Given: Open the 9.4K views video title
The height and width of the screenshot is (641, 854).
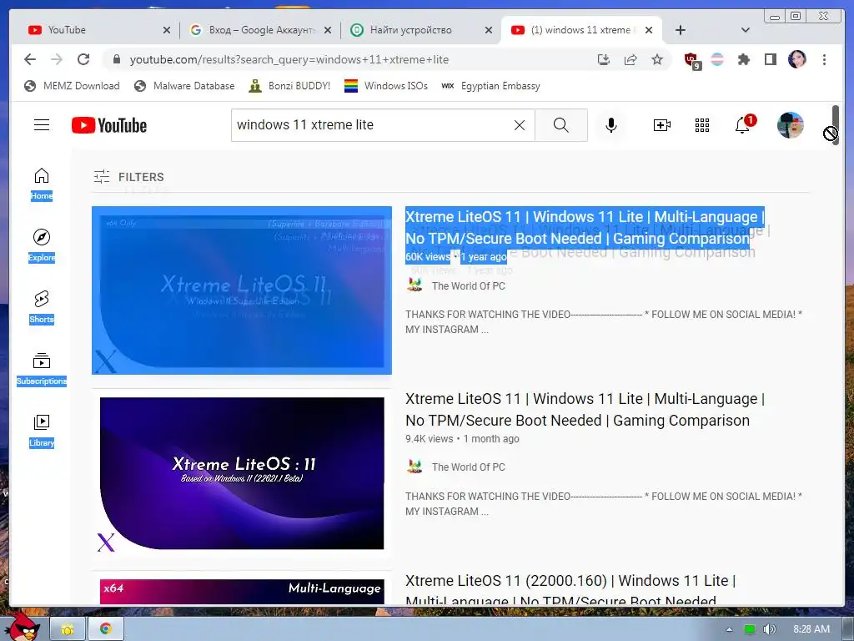Looking at the screenshot, I should tap(585, 409).
